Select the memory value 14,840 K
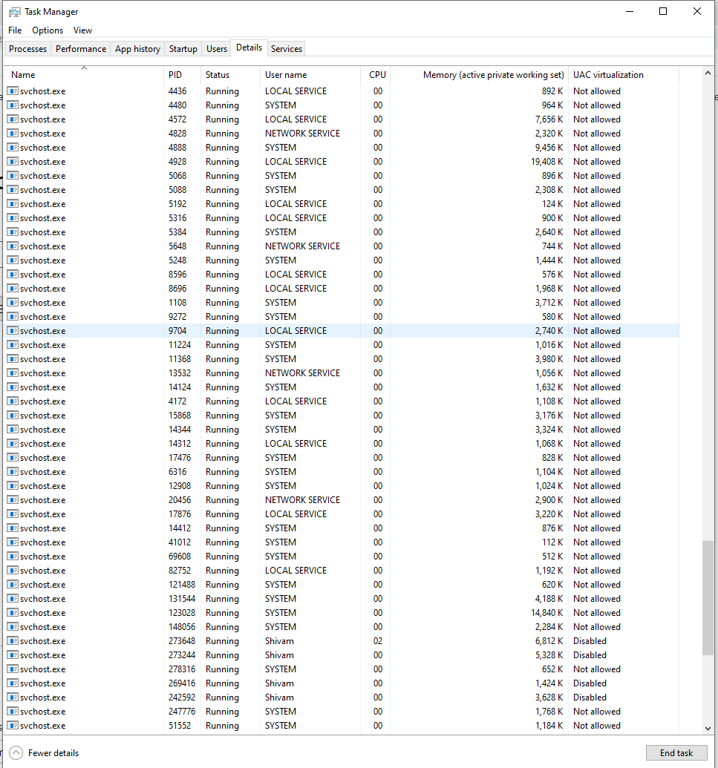Screen dimensions: 718x768 click(x=547, y=613)
